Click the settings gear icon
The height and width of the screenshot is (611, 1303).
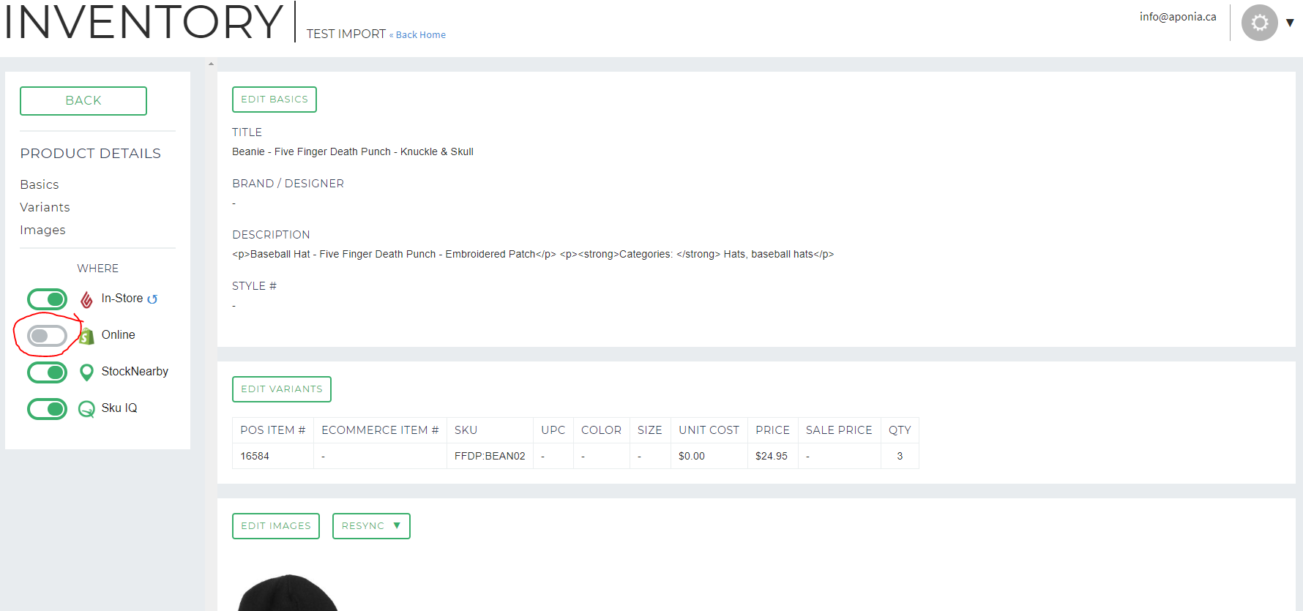coord(1259,23)
